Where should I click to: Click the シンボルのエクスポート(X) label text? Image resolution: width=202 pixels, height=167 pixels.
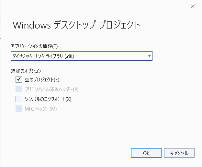[x=48, y=99]
